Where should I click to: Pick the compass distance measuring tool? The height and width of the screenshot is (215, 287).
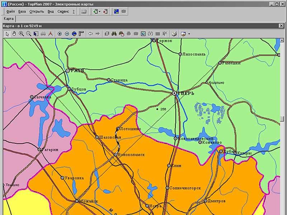point(51,34)
